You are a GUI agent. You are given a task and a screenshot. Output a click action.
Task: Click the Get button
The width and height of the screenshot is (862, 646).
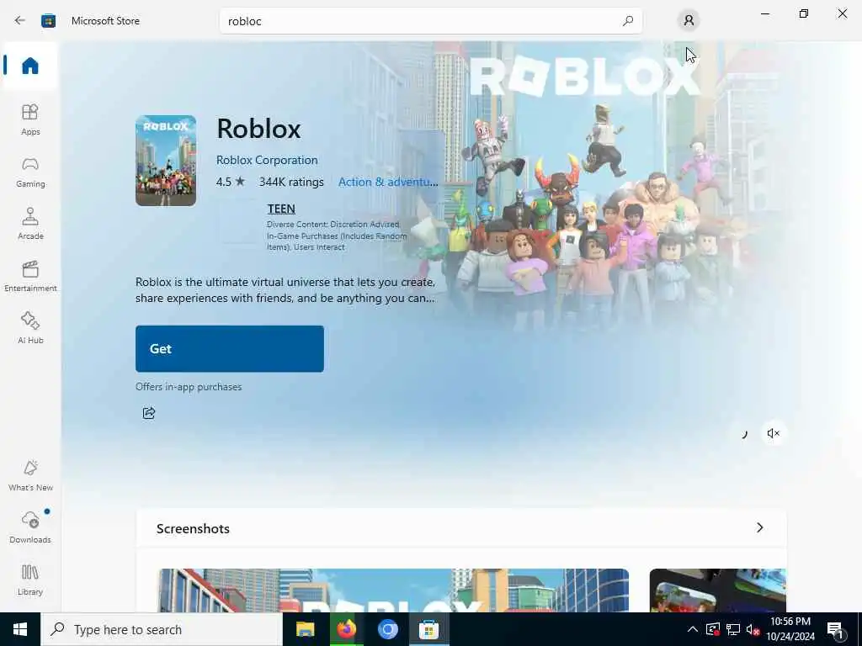[x=230, y=349]
